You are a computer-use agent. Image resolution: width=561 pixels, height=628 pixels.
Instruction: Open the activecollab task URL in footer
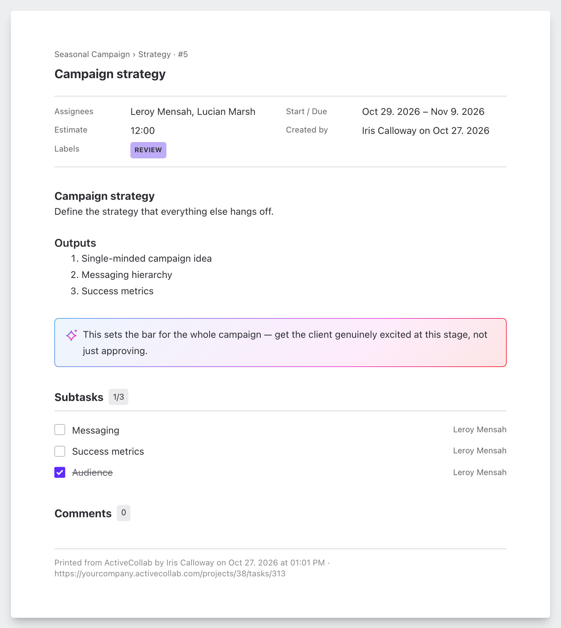170,574
